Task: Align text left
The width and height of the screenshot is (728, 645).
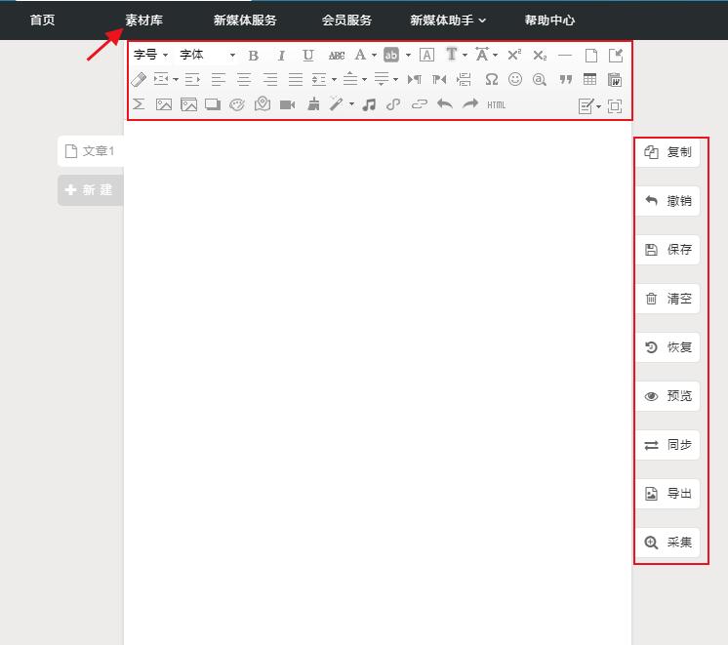Action: tap(219, 79)
